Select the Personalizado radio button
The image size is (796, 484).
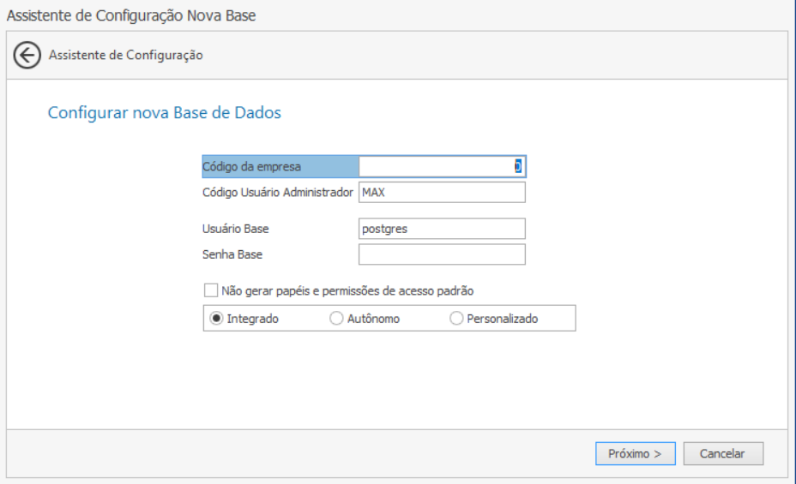point(455,319)
